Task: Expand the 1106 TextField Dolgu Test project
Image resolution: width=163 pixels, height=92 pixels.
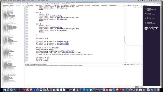Action: [x=2, y=77]
